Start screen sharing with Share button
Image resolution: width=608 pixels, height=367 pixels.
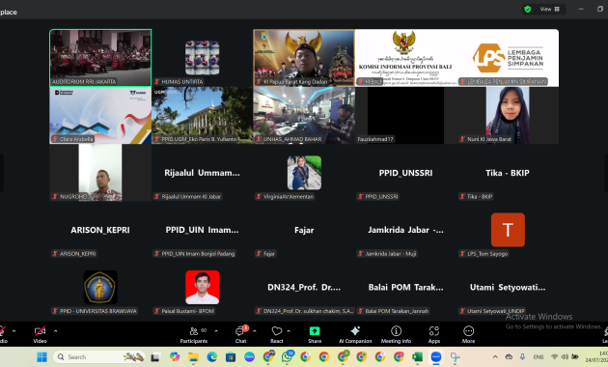[315, 335]
